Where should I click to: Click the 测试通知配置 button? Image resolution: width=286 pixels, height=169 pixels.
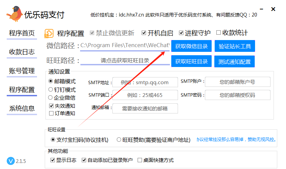(235, 62)
